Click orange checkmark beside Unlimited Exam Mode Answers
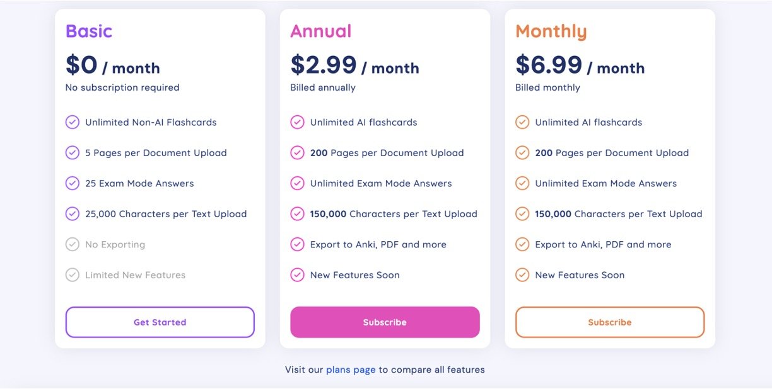Screen dimensions: 772x389 (x=522, y=183)
